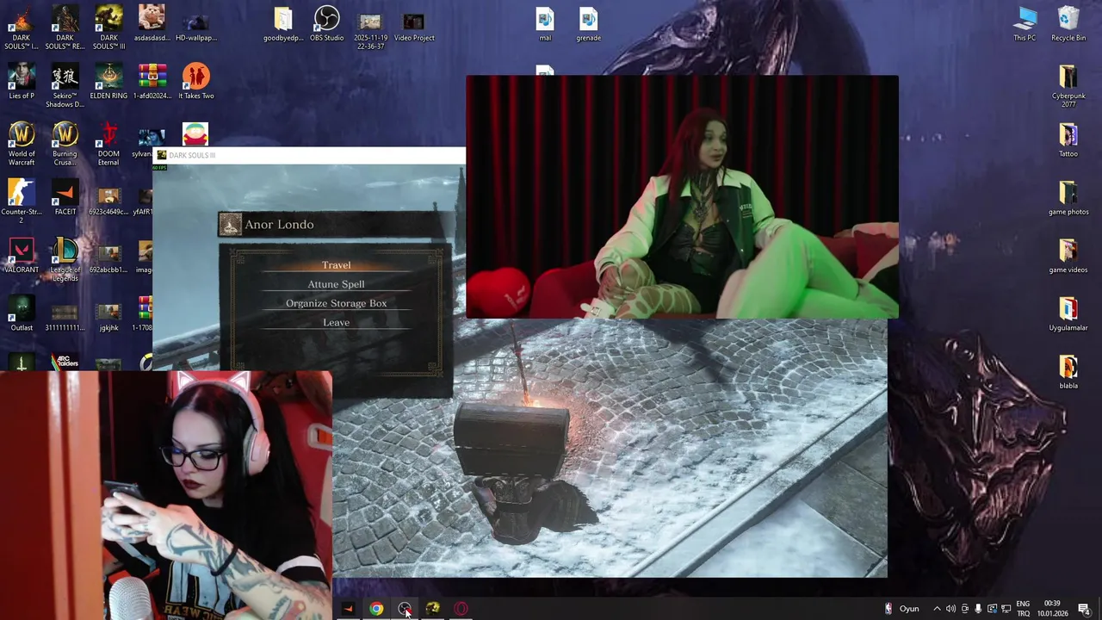1102x620 pixels.
Task: Open the mal audio file on desktop
Action: pyautogui.click(x=545, y=24)
